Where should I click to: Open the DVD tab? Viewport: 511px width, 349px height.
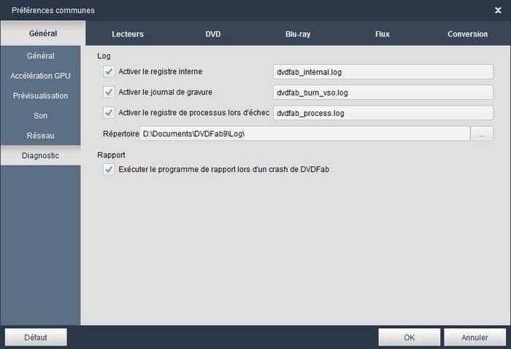pos(213,34)
